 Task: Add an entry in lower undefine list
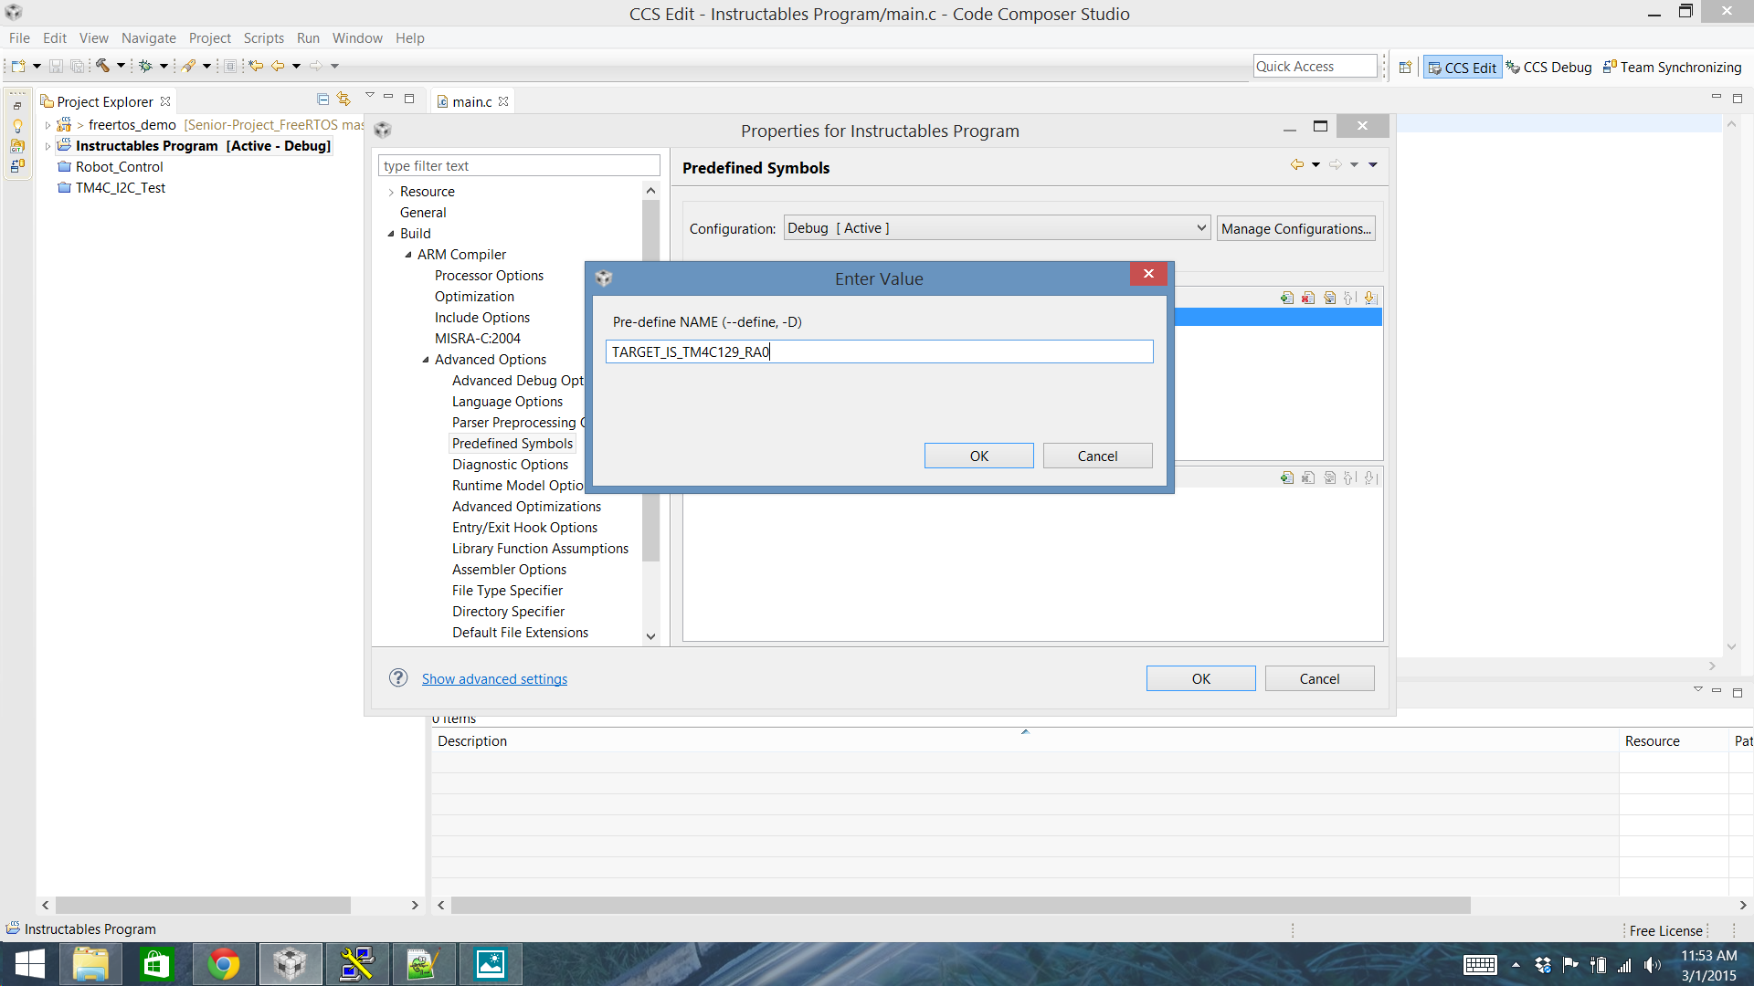tap(1287, 477)
